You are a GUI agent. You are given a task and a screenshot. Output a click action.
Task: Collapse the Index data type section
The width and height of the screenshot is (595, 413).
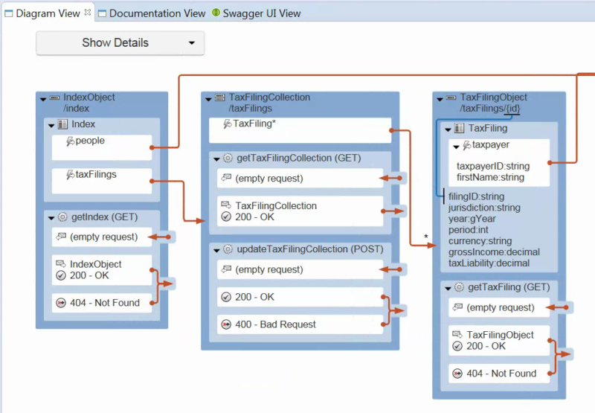point(51,125)
